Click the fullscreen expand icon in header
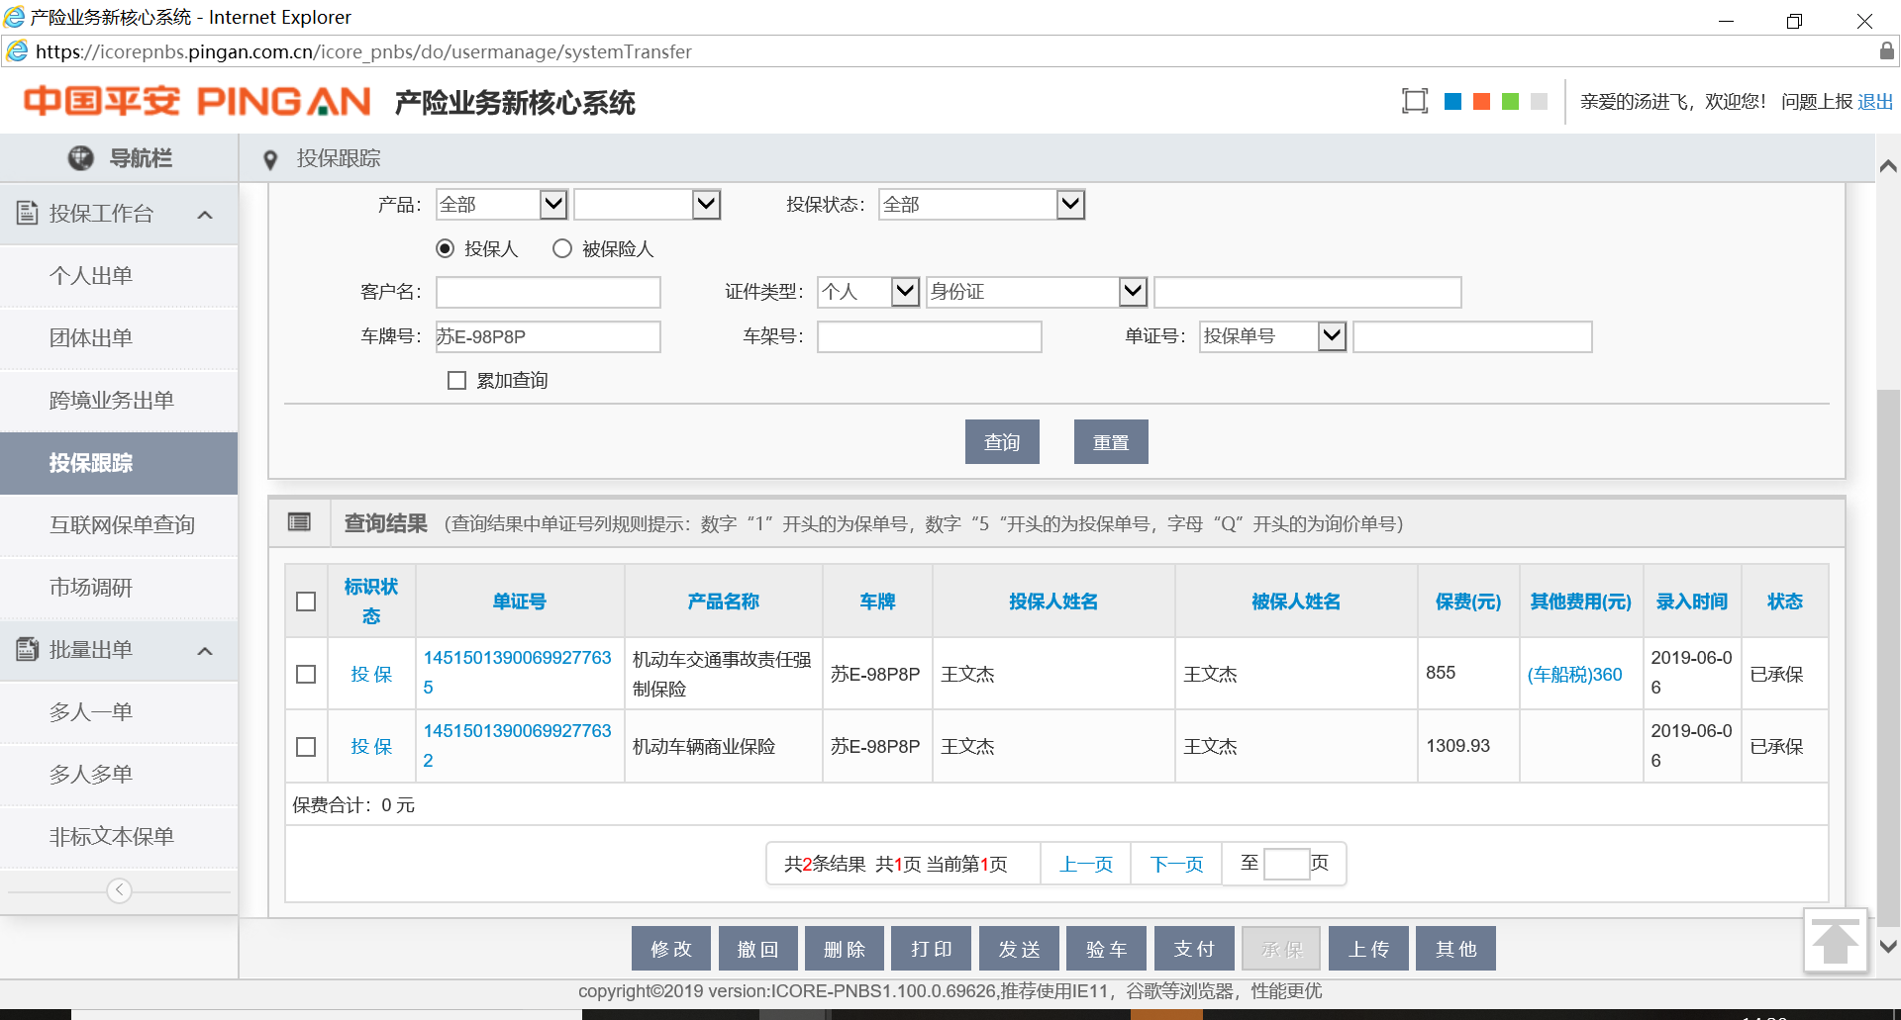Viewport: 1901px width, 1020px height. click(1415, 101)
